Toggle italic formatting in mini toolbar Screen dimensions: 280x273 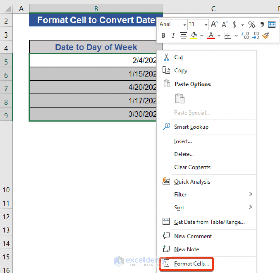(173, 35)
